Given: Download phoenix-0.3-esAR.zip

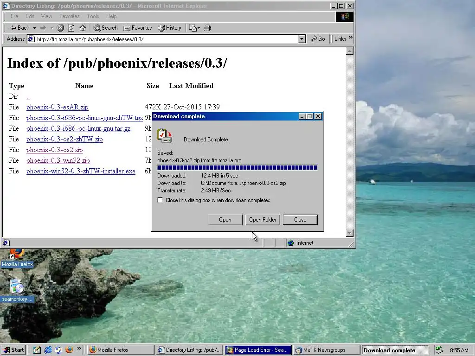Looking at the screenshot, I should coord(57,107).
